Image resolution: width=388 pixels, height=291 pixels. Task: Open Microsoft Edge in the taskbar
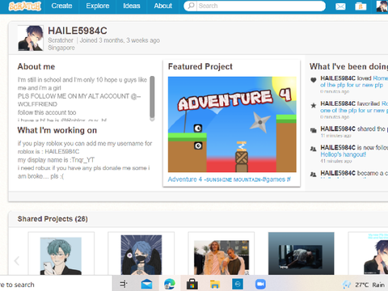pyautogui.click(x=170, y=284)
